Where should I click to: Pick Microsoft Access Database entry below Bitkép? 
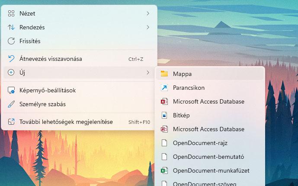208,129
